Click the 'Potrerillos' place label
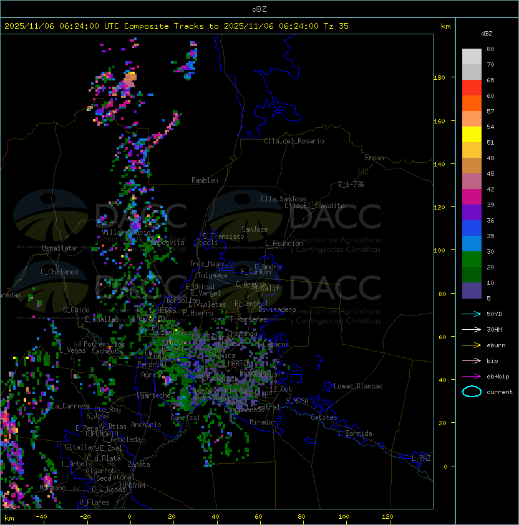 (104, 344)
